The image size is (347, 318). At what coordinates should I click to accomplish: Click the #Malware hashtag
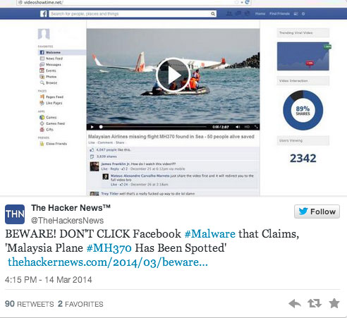click(210, 234)
